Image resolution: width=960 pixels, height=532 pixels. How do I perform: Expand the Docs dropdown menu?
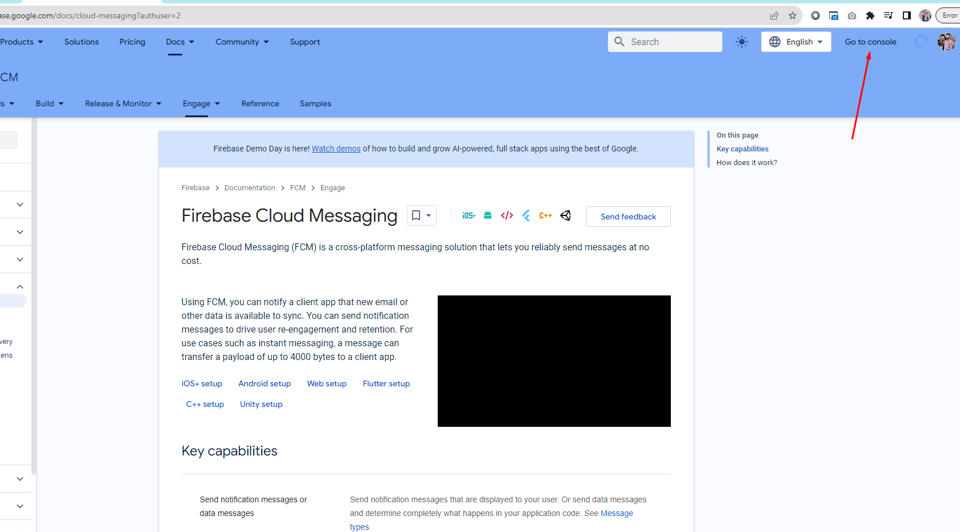tap(180, 42)
